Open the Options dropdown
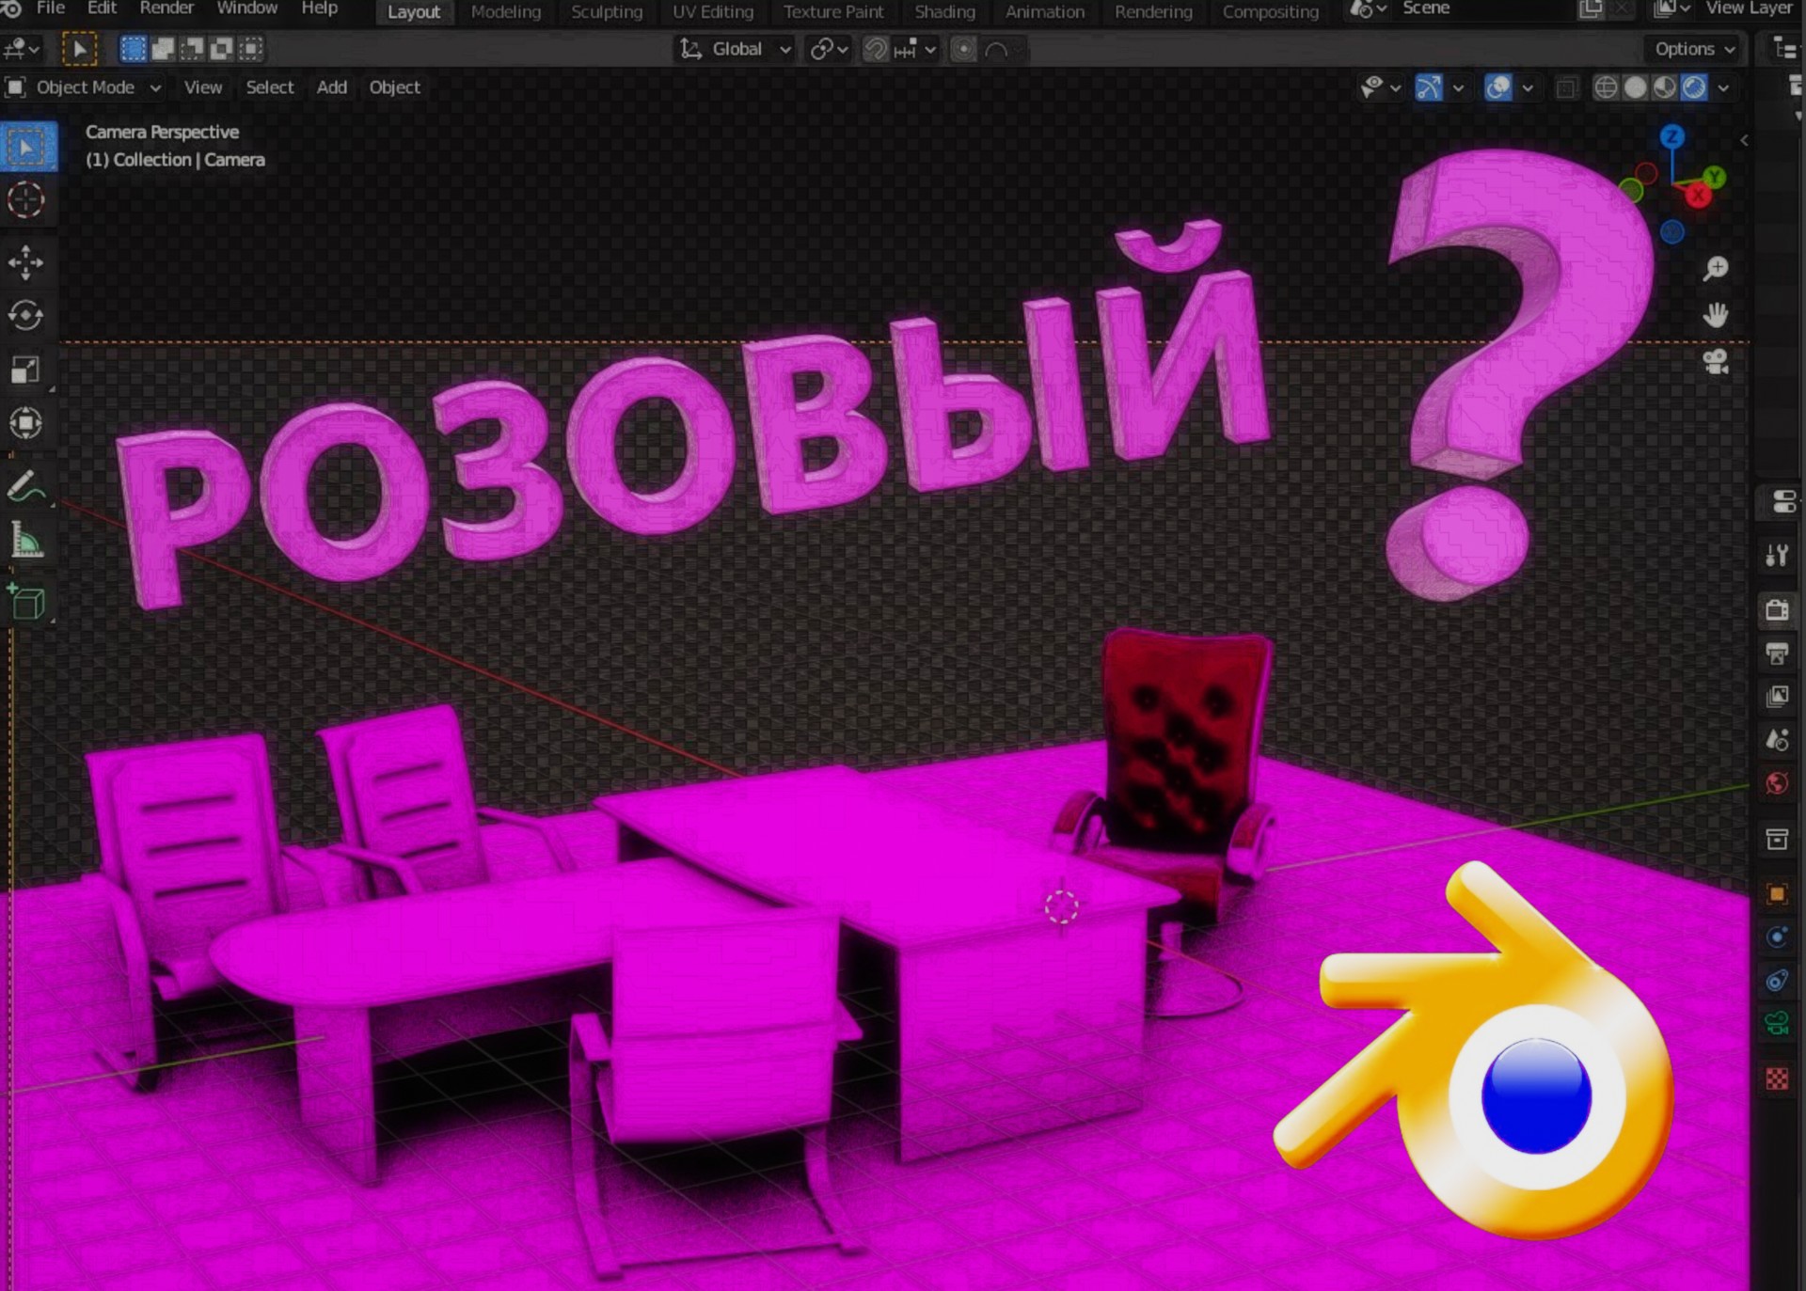The height and width of the screenshot is (1291, 1806). point(1694,49)
